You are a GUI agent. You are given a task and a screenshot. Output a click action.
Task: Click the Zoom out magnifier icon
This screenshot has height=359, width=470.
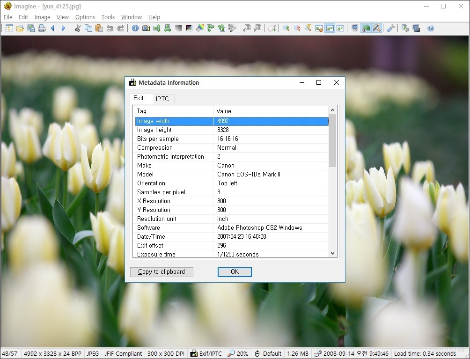tap(297, 28)
